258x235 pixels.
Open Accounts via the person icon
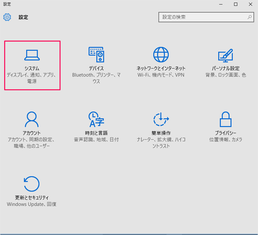(x=32, y=120)
